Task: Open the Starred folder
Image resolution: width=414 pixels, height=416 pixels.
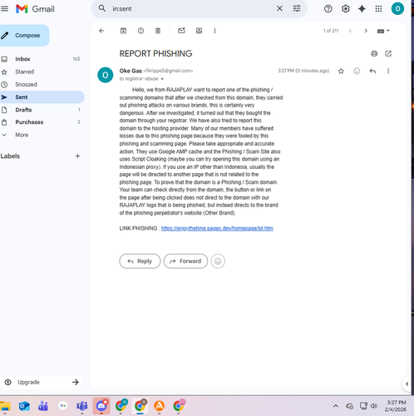Action: [x=42, y=72]
